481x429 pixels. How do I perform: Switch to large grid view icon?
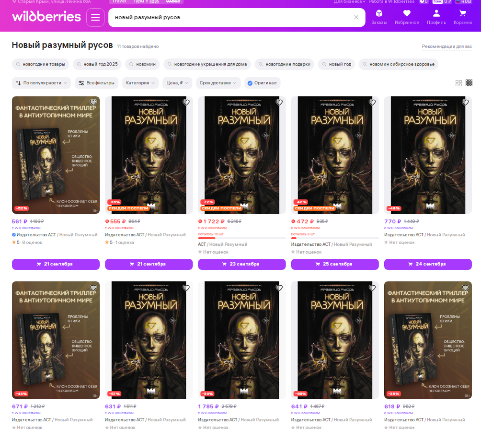click(x=458, y=83)
